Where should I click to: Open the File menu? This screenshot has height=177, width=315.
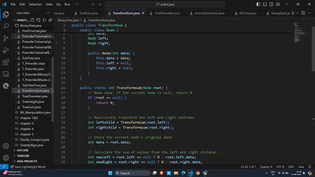[x=13, y=4]
